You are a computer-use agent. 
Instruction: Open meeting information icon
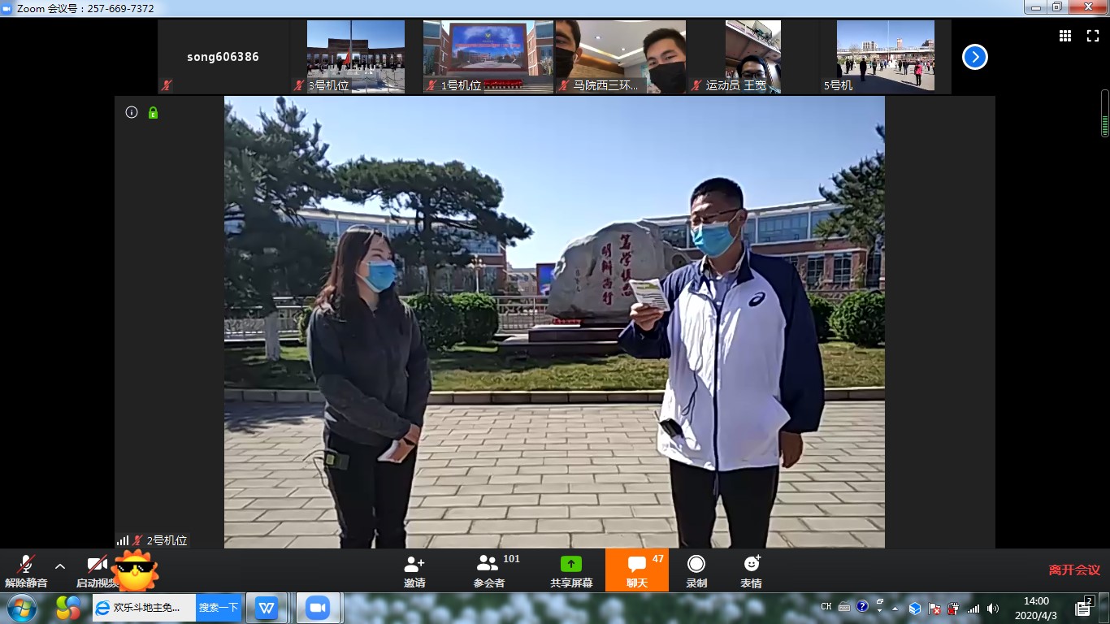pyautogui.click(x=132, y=112)
